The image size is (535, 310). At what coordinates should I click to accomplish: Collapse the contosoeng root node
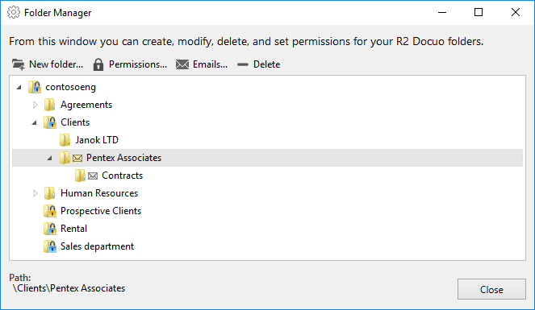tap(19, 87)
